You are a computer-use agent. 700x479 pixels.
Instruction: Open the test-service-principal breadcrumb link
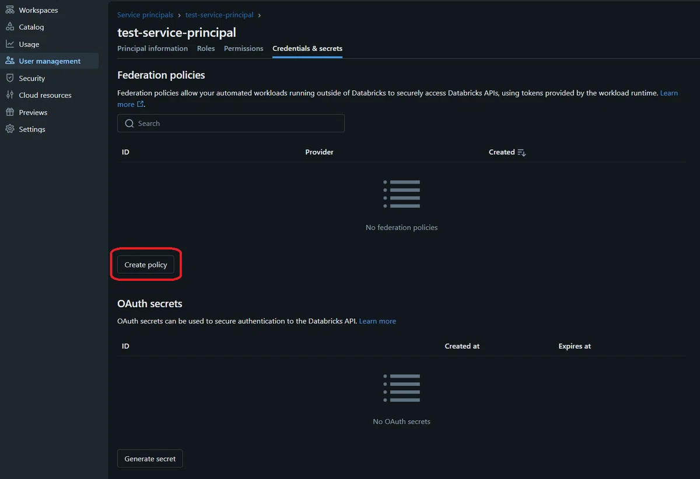point(219,15)
